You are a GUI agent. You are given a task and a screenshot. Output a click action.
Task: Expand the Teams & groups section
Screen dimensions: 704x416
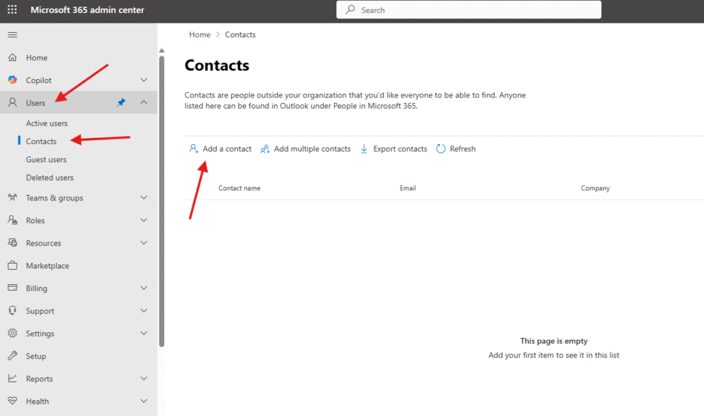(x=144, y=198)
